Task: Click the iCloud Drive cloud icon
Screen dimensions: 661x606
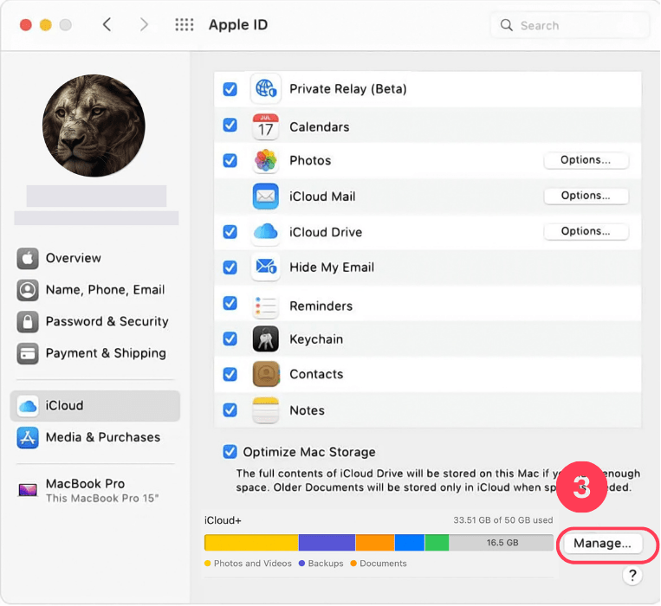Action: click(x=266, y=232)
